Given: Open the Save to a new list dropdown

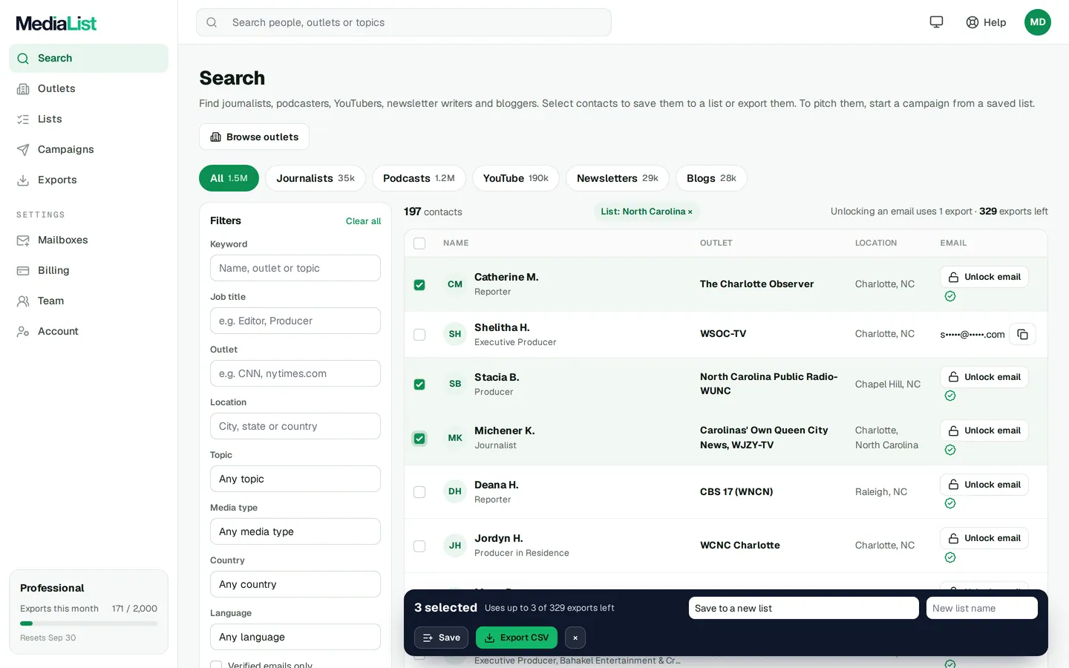Looking at the screenshot, I should point(804,608).
